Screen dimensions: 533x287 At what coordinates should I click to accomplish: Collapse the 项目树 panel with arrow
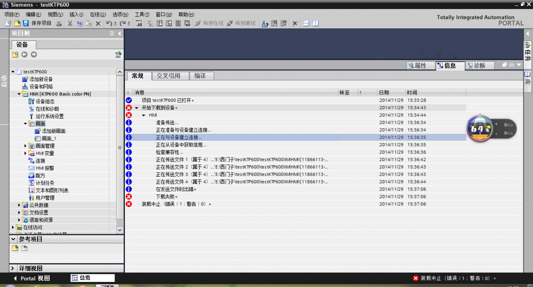click(120, 33)
